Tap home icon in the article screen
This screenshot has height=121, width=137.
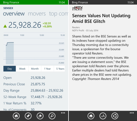tap(91, 116)
